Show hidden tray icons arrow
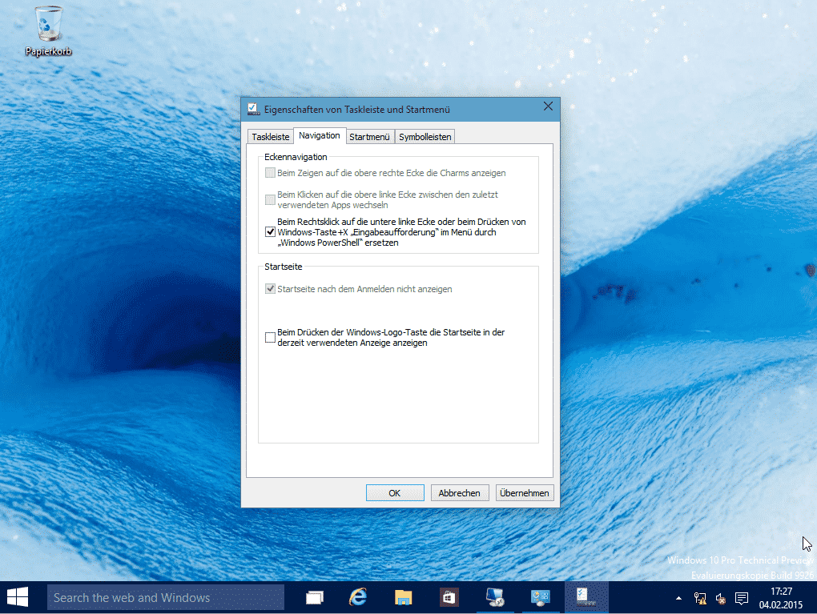 point(678,598)
